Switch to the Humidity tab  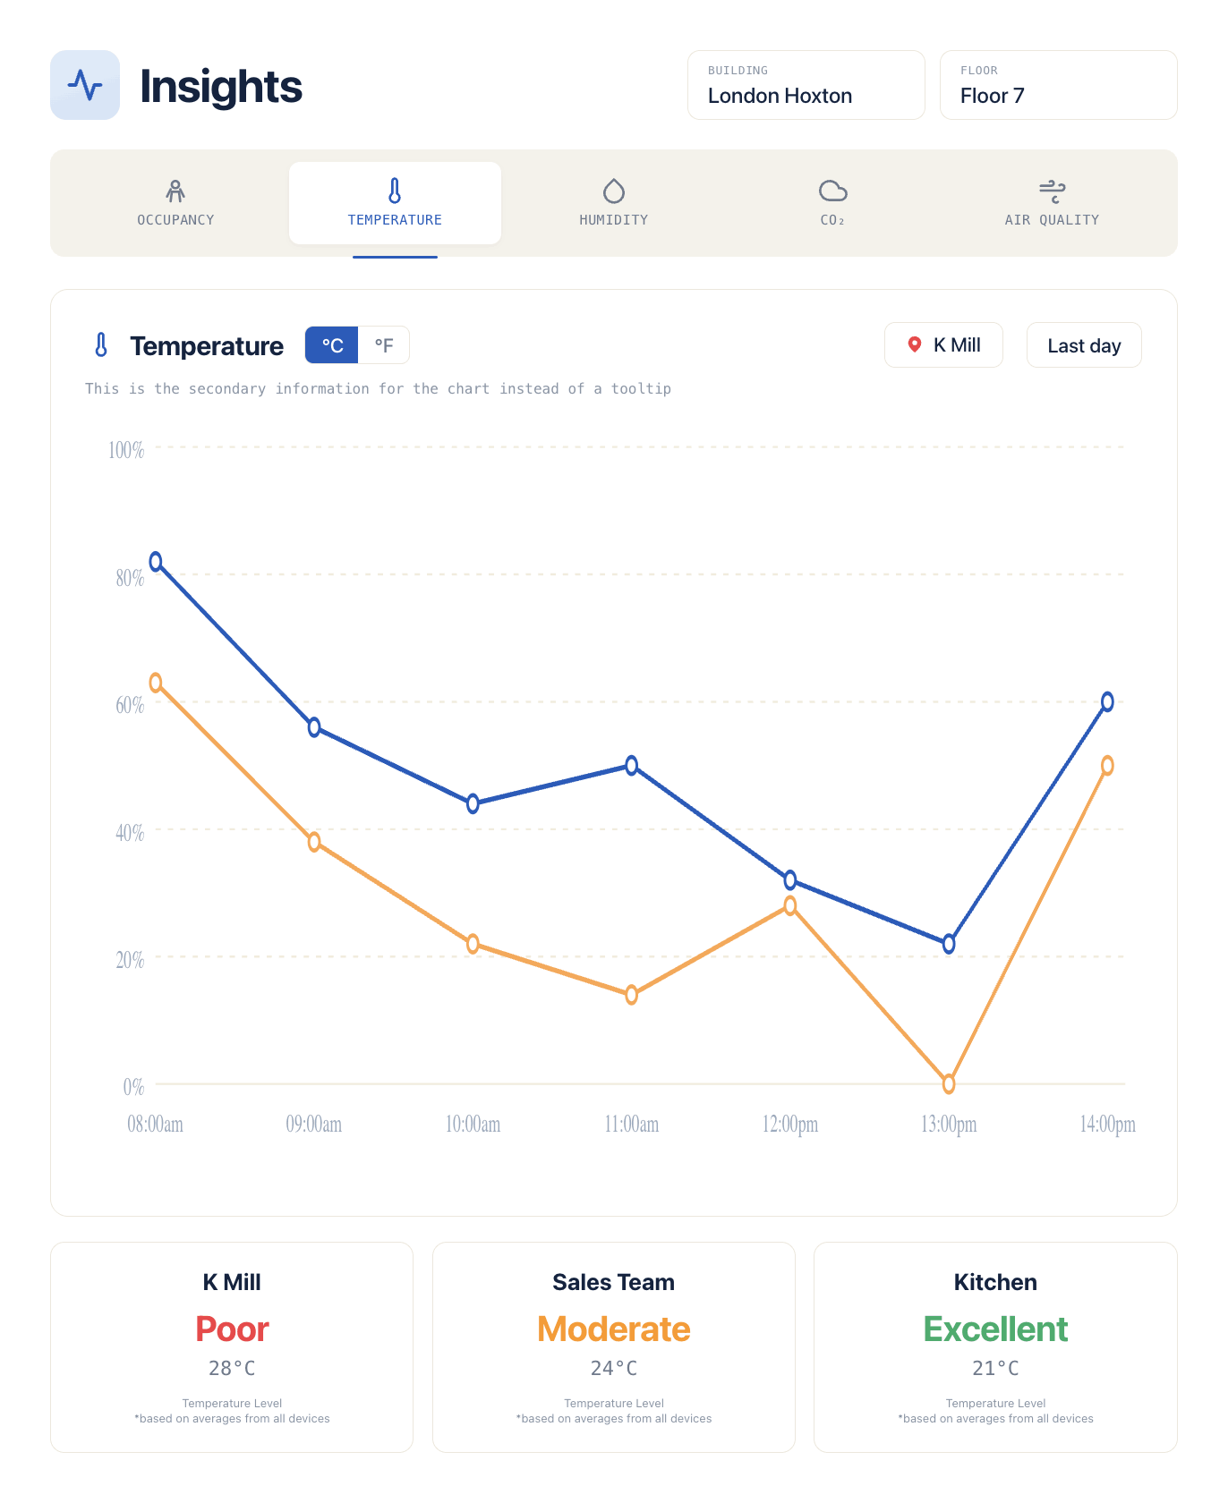(x=614, y=203)
